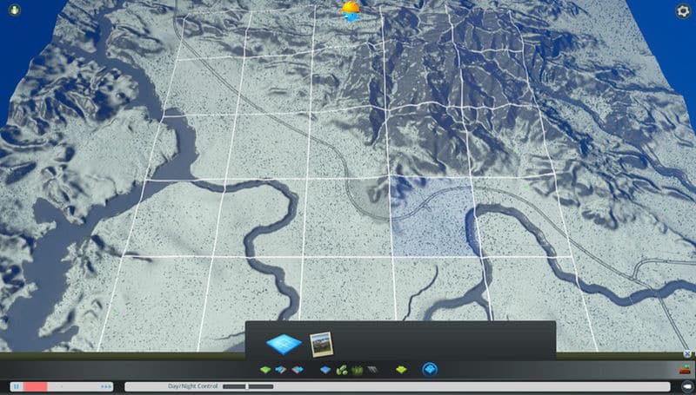Screen dimensions: 696x395
Task: Click the highlighted round map settings button
Action: 429,370
